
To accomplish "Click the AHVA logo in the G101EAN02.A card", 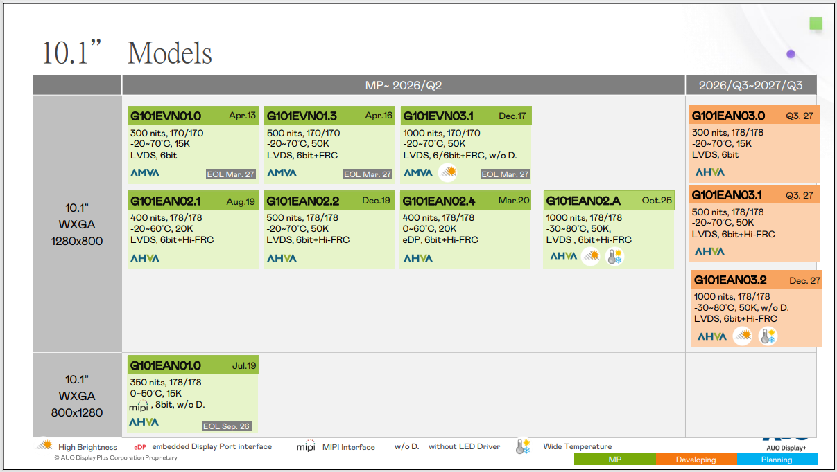I will point(564,256).
